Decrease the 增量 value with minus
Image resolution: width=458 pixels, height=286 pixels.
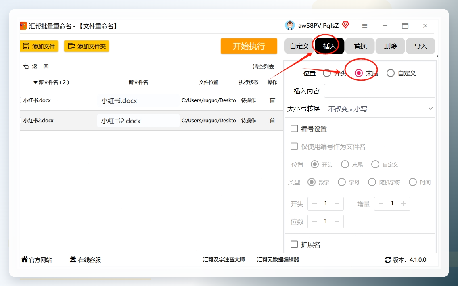pyautogui.click(x=381, y=204)
